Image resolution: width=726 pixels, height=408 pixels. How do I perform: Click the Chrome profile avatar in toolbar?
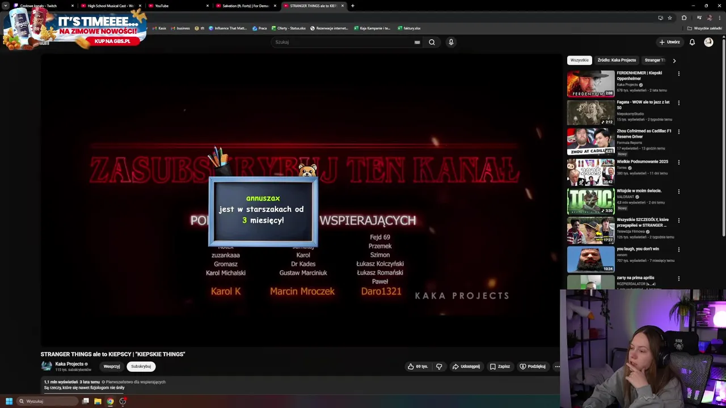[x=709, y=18]
